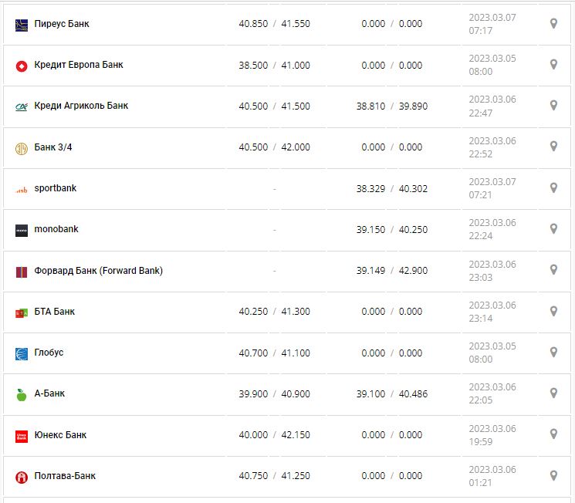Open the Креди Агриколь Банк link

[x=81, y=106]
